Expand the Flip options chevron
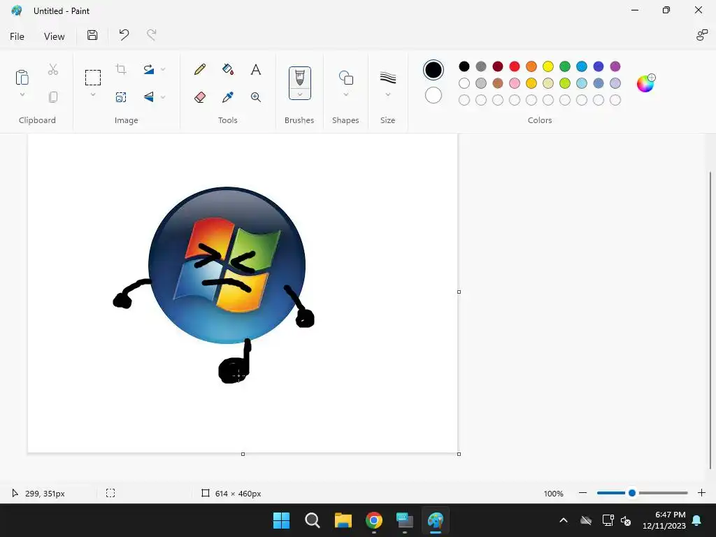 (163, 96)
